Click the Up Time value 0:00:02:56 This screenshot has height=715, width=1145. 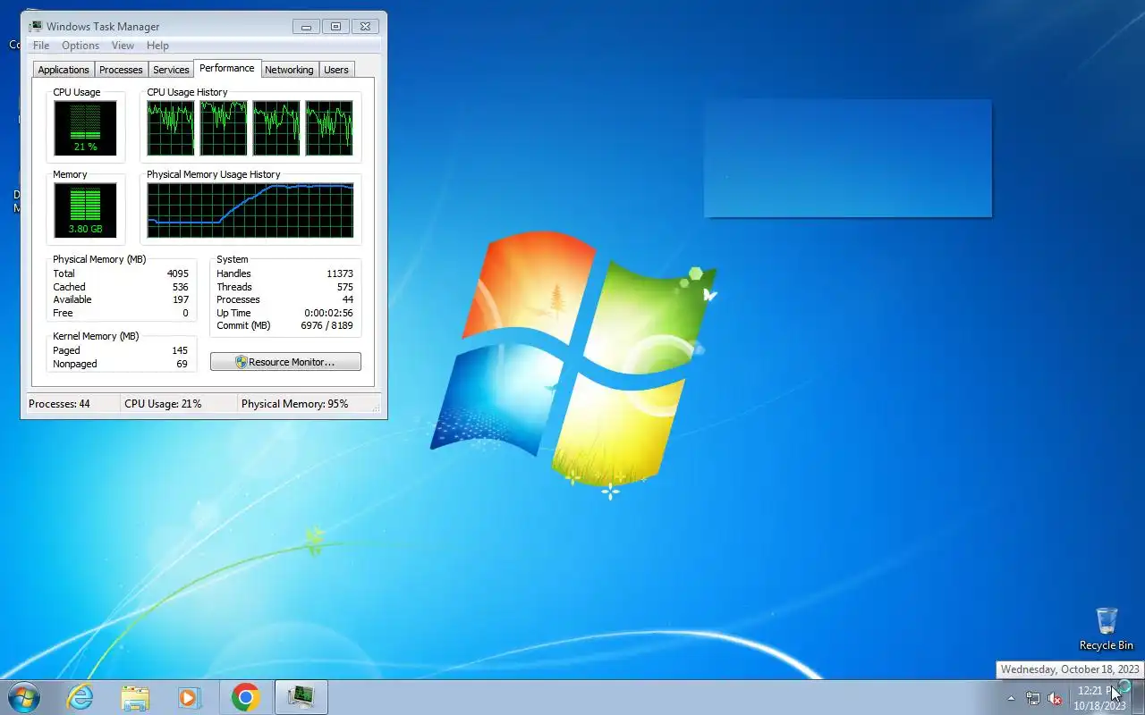[328, 313]
